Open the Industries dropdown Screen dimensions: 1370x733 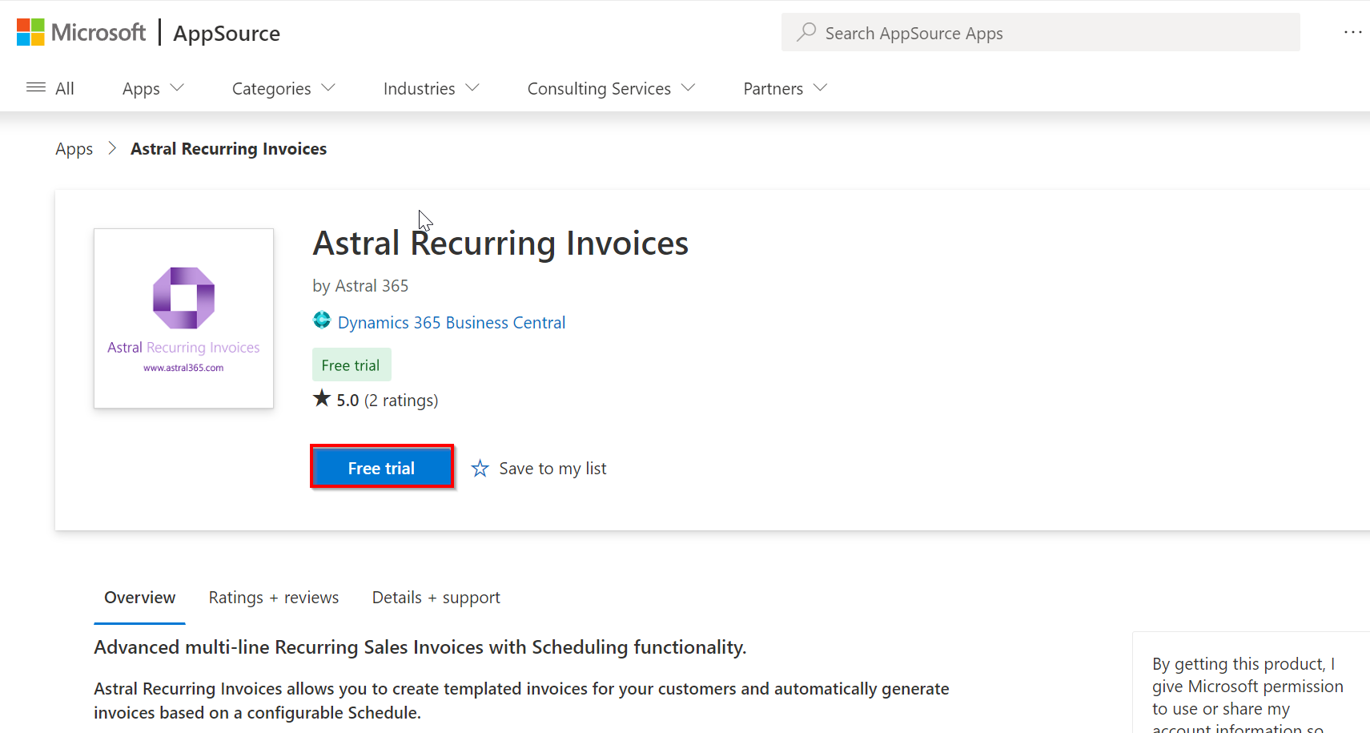(431, 88)
